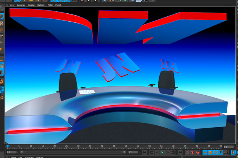The height and width of the screenshot is (158, 238).
Task: Jump to end of animation
Action: (180, 152)
